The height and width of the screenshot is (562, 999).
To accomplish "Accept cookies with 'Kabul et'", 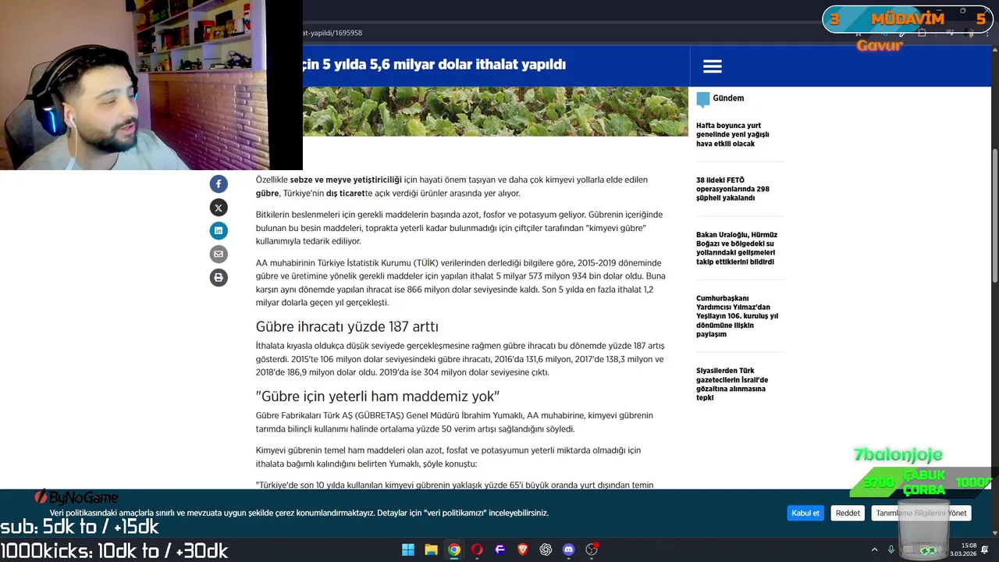I will pyautogui.click(x=805, y=513).
